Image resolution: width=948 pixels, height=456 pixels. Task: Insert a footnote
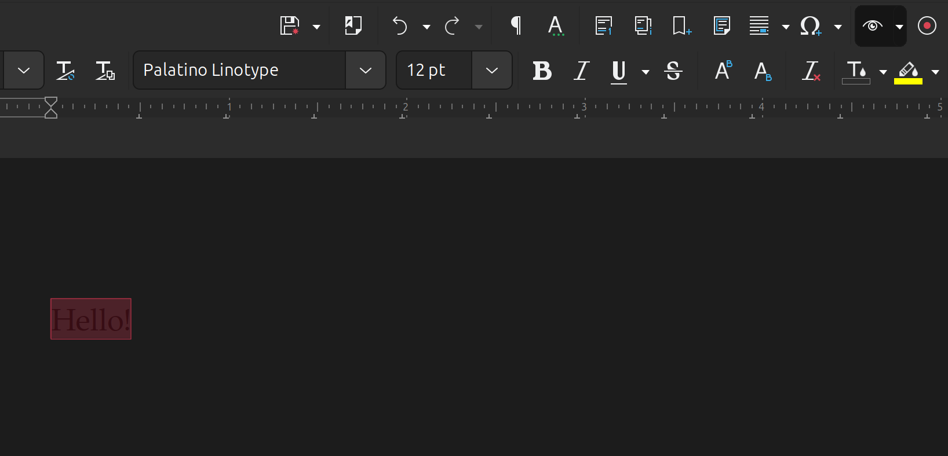[x=604, y=26]
